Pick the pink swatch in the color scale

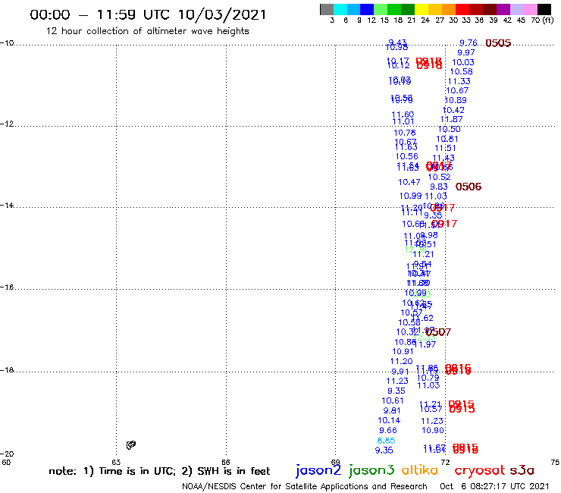(x=530, y=9)
